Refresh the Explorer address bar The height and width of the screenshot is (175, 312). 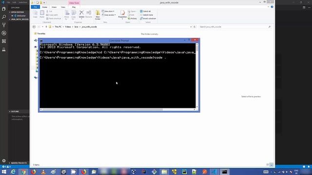point(195,27)
